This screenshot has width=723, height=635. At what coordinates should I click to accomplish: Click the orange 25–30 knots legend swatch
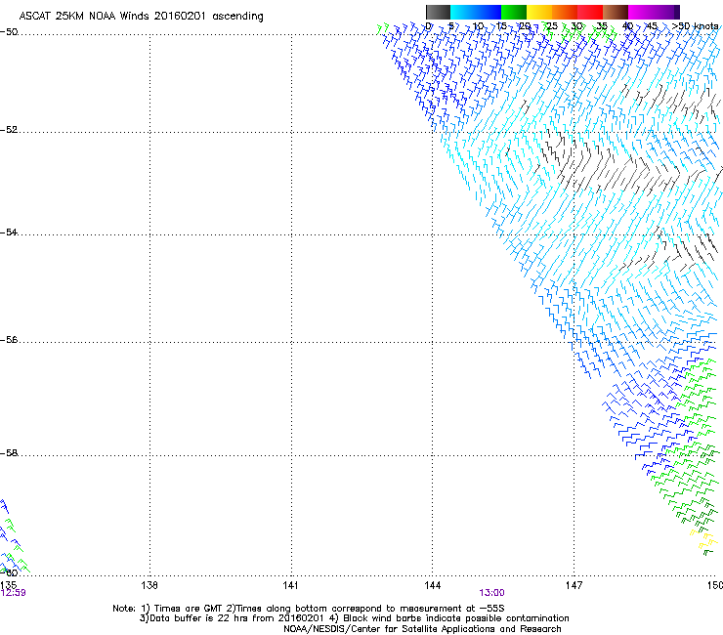[x=565, y=12]
